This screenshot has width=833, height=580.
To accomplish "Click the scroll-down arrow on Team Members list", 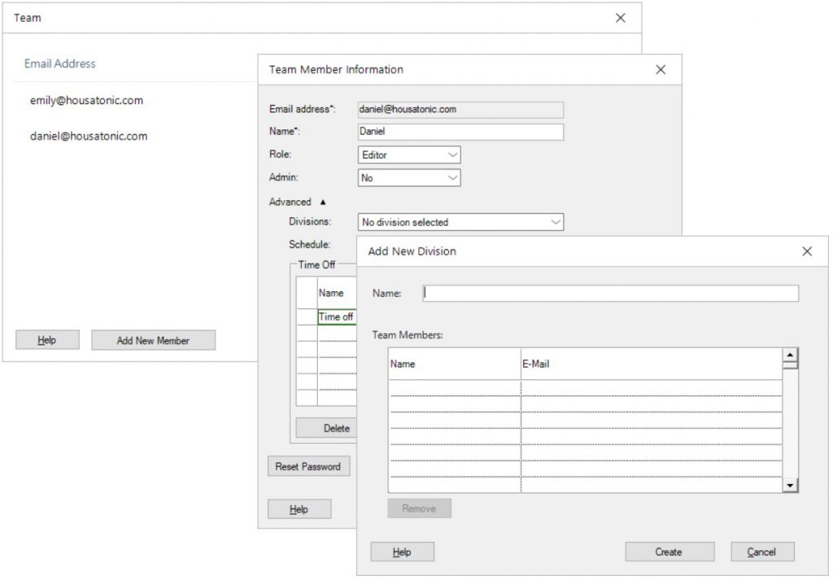I will point(789,486).
